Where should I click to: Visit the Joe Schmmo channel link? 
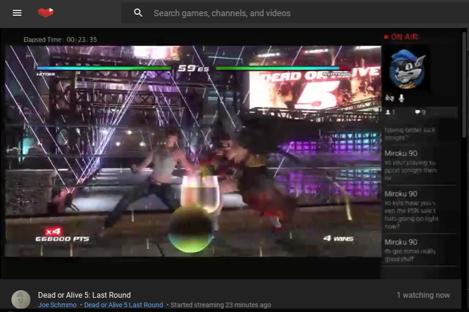click(57, 305)
